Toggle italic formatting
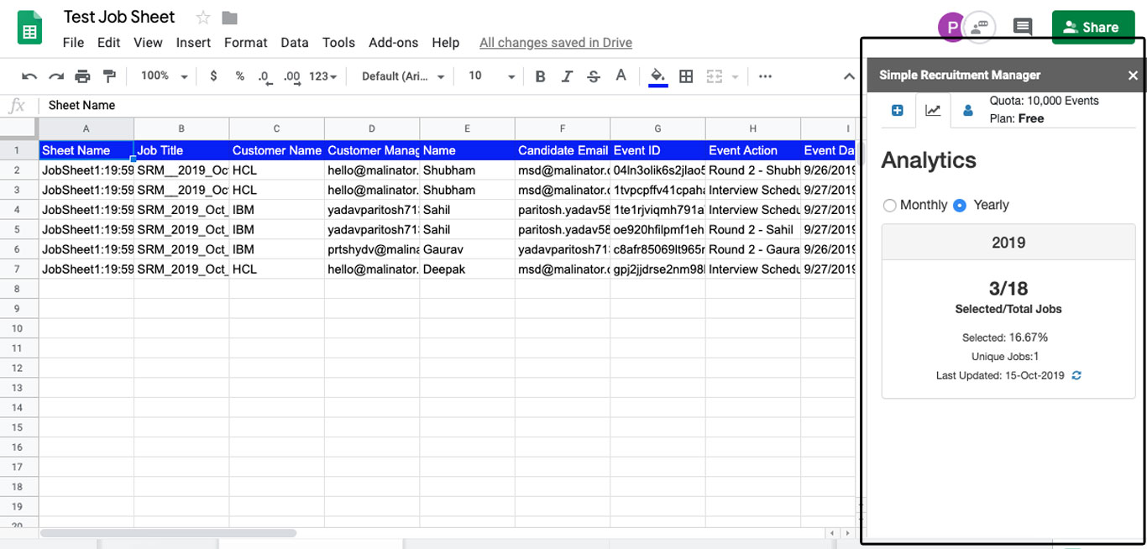The height and width of the screenshot is (549, 1147). [567, 76]
